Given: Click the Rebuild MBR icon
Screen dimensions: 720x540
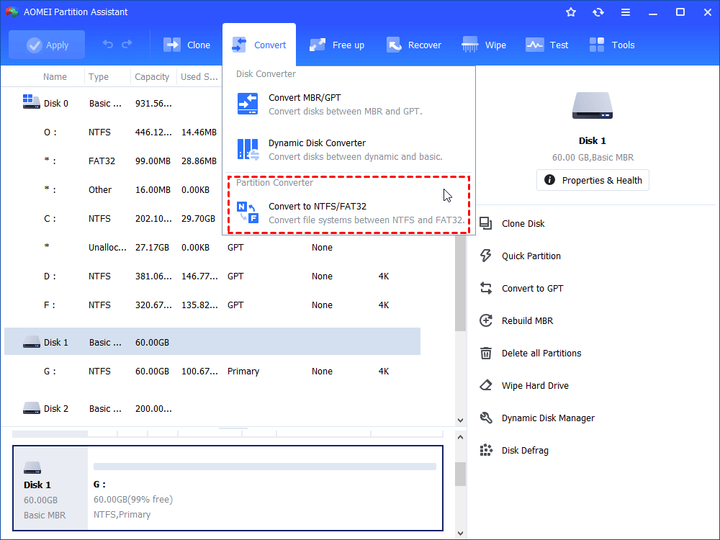Looking at the screenshot, I should tap(486, 320).
